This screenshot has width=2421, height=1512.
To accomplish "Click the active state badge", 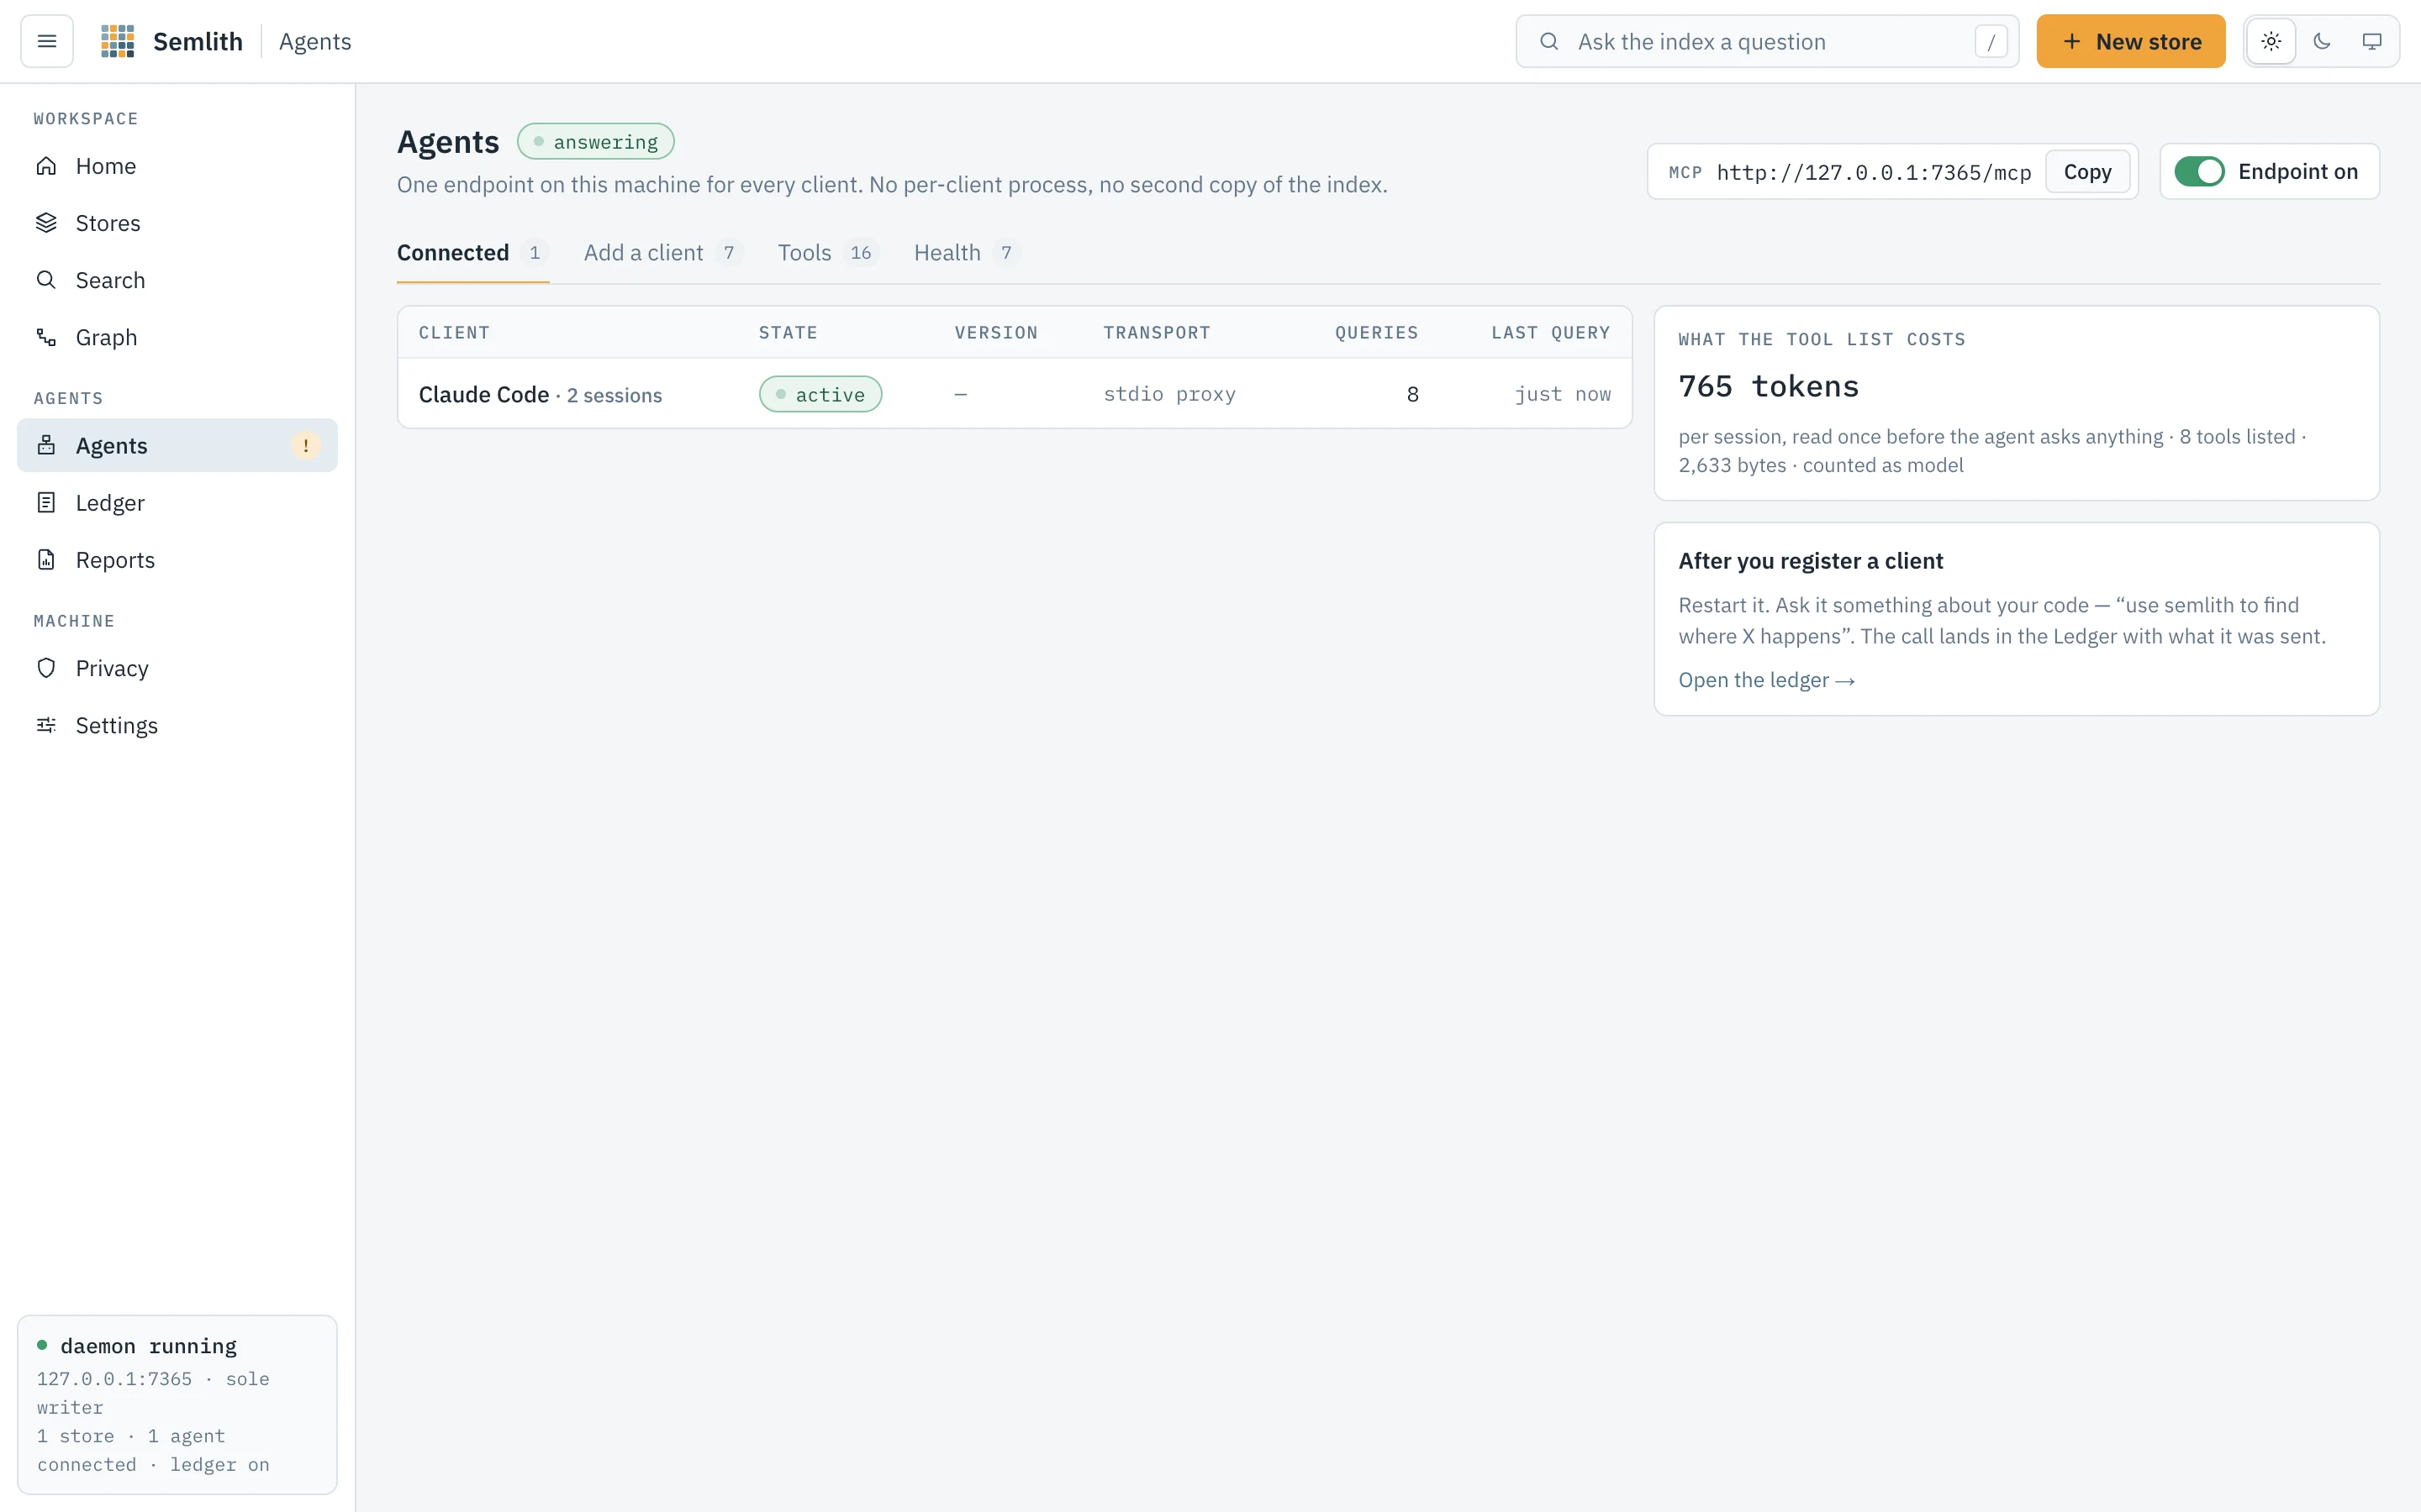I will click(820, 394).
